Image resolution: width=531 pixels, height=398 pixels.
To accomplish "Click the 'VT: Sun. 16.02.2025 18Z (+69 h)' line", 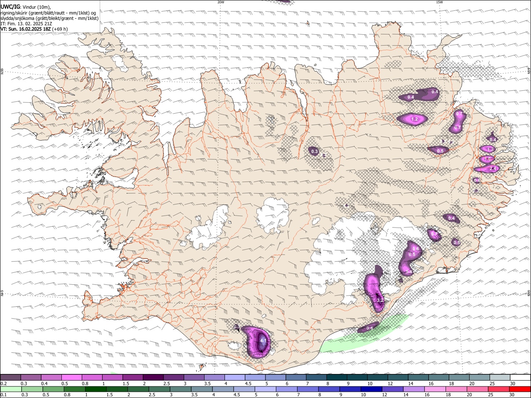I will pyautogui.click(x=34, y=29).
